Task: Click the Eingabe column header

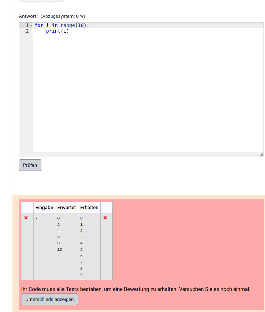Action: [44, 207]
